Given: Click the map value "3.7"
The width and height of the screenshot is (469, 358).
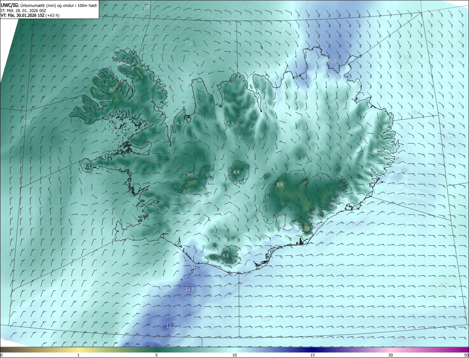Looking at the screenshot, I should coord(112,89).
